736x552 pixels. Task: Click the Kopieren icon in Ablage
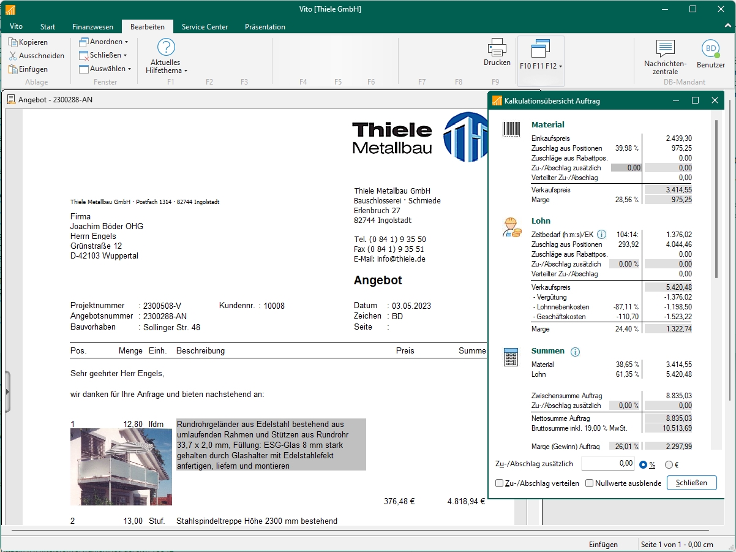12,42
